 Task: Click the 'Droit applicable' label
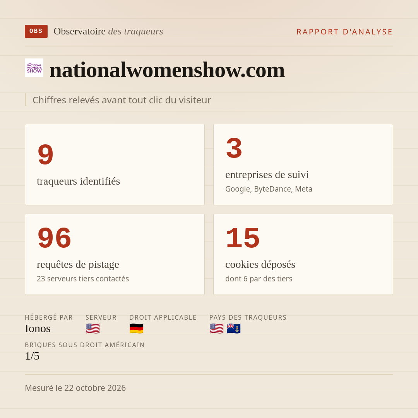pyautogui.click(x=163, y=317)
